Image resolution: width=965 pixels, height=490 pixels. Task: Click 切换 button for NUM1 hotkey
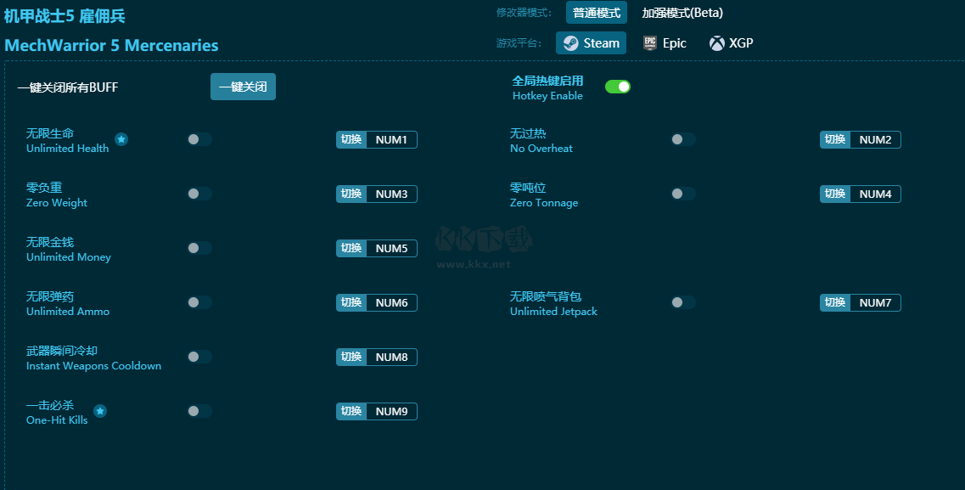[351, 140]
